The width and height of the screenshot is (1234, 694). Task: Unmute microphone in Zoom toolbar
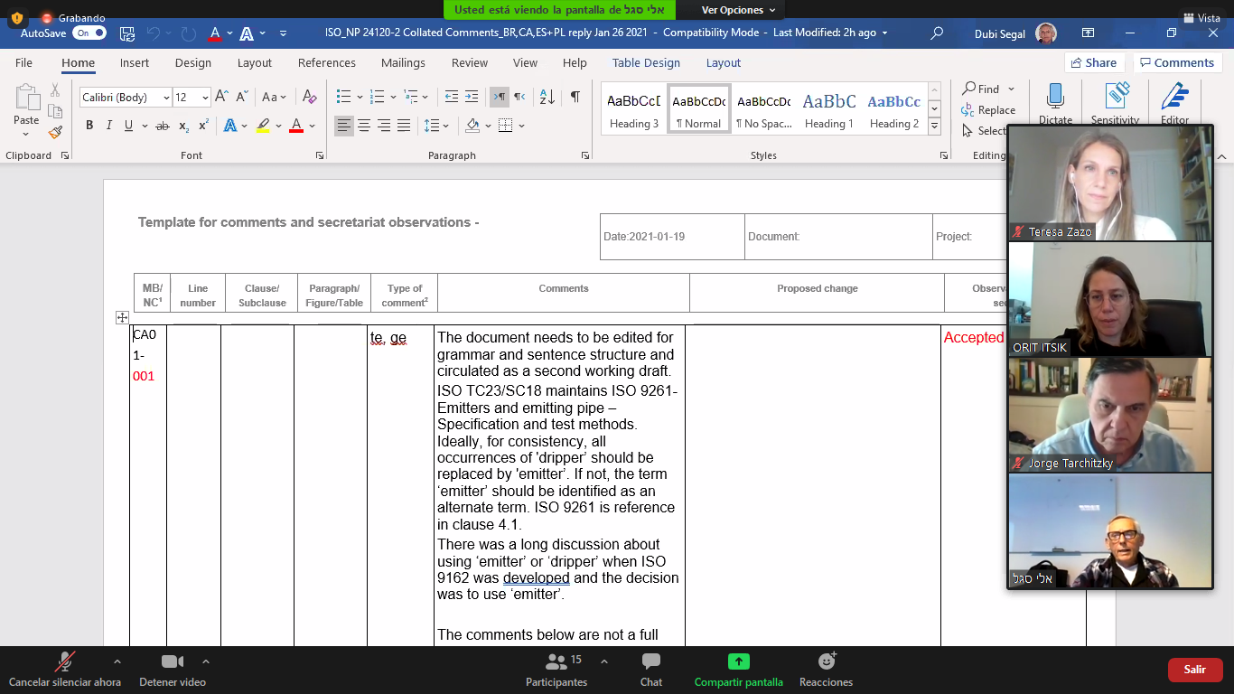(x=64, y=670)
